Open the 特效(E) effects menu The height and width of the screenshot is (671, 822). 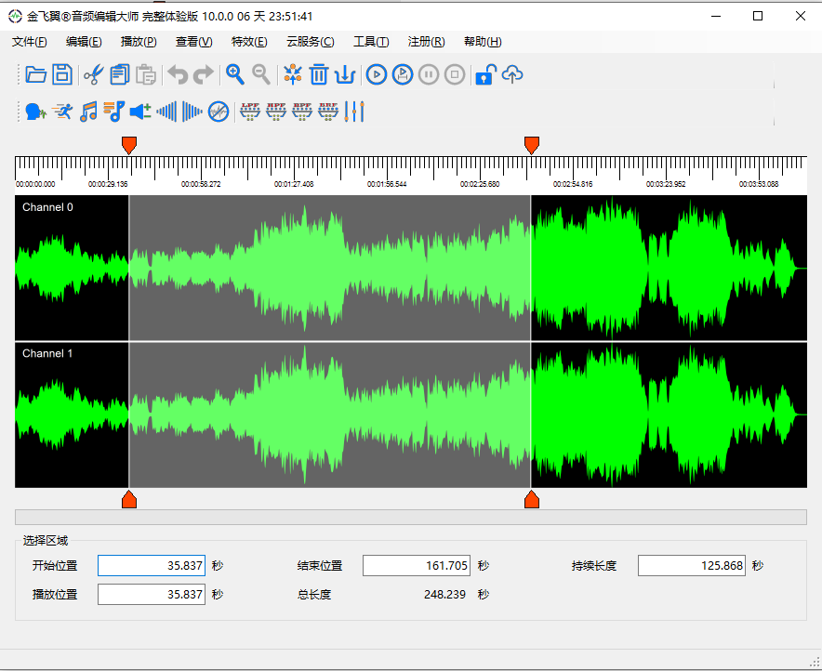[x=249, y=42]
